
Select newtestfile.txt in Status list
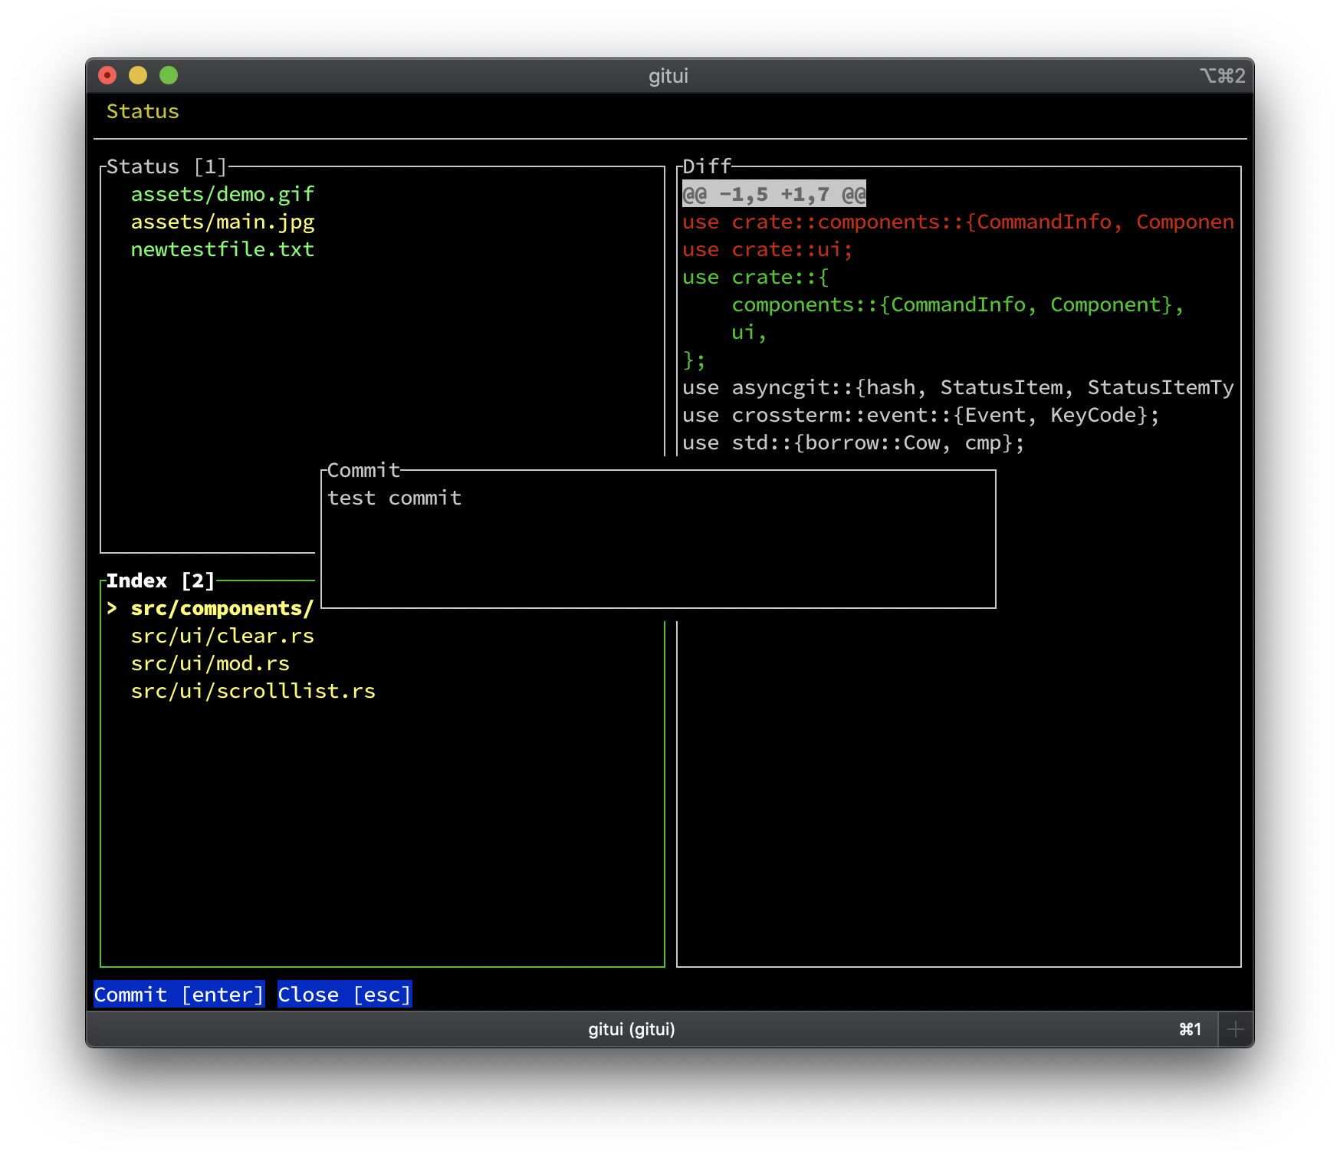point(222,249)
